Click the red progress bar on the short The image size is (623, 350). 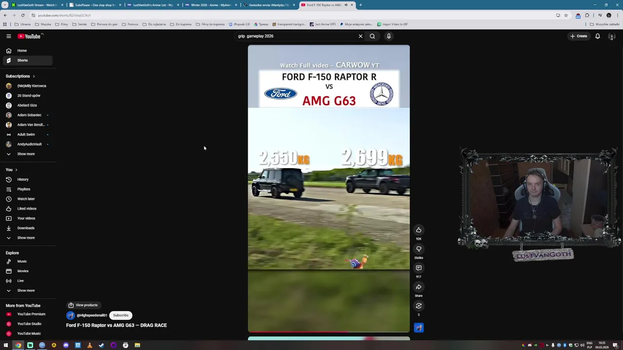point(329,332)
